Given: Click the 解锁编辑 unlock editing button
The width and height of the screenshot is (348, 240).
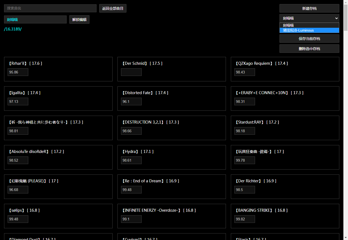Looking at the screenshot, I should (x=79, y=20).
